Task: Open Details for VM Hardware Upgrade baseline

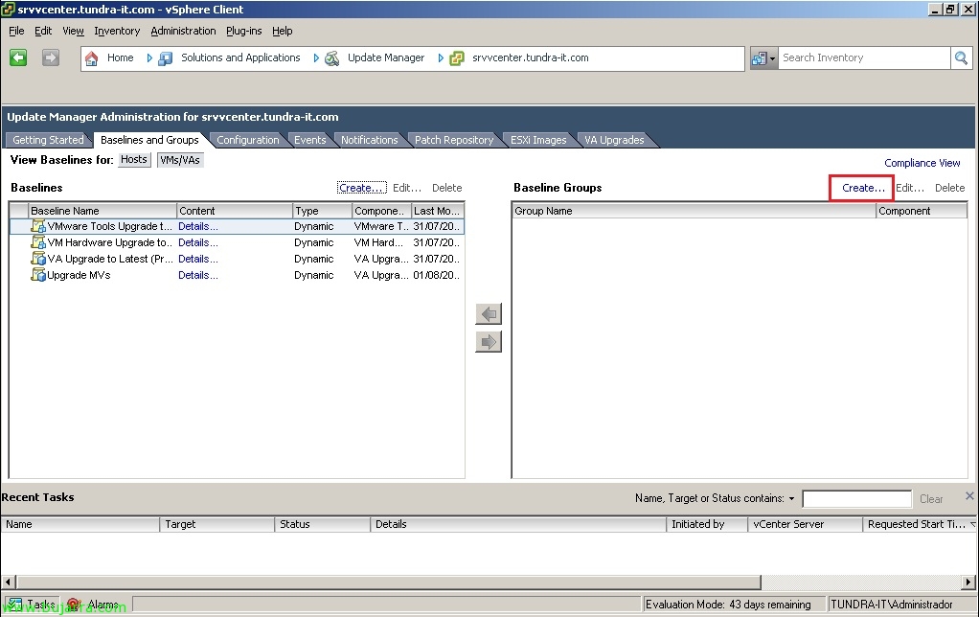Action: pyautogui.click(x=198, y=242)
